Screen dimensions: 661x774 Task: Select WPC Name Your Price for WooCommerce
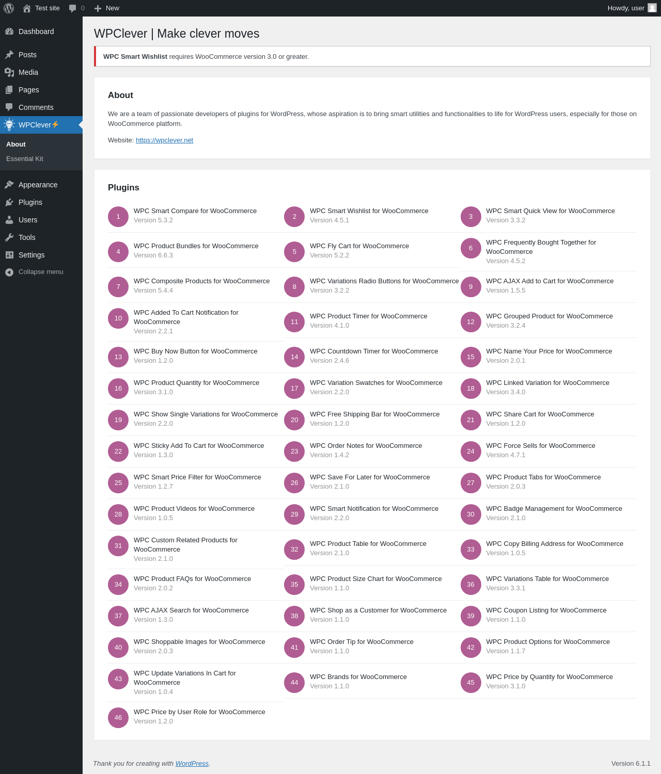tap(549, 351)
